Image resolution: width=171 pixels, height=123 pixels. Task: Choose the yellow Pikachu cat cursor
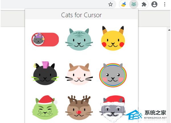click(x=113, y=38)
